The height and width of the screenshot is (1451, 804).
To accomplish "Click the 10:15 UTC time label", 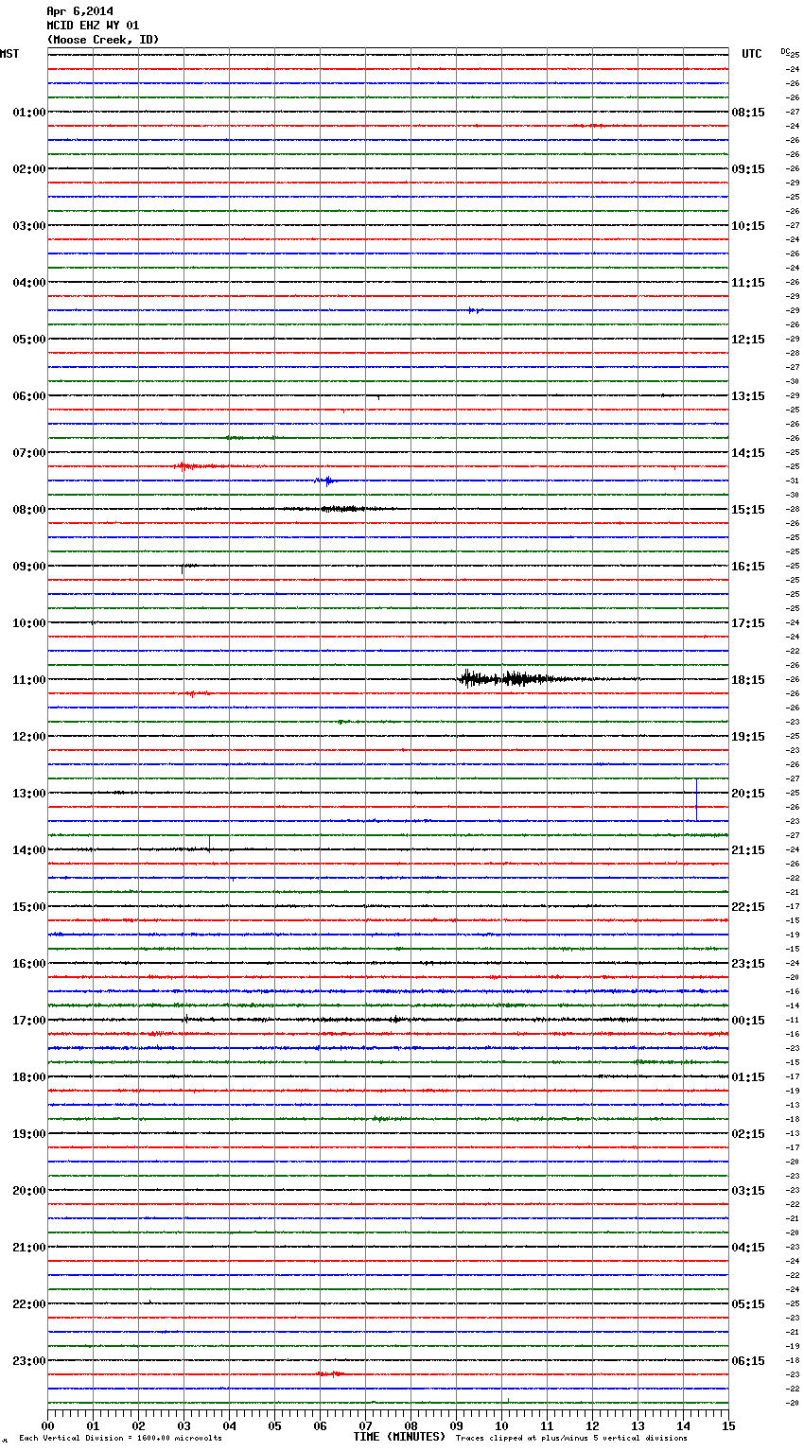I will click(x=748, y=226).
